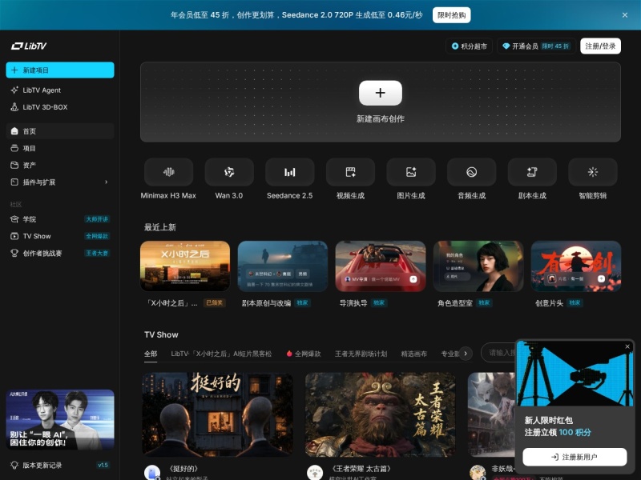This screenshot has width=641, height=480.
Task: Open the 「X小时之后」 thumbnail card
Action: click(x=185, y=266)
